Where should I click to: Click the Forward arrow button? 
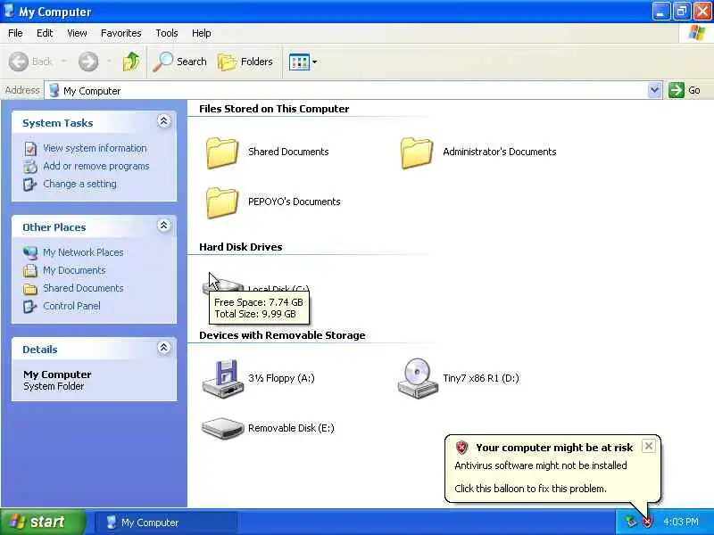pyautogui.click(x=88, y=62)
